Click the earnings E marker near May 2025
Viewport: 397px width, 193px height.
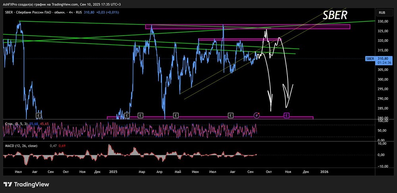175,115
